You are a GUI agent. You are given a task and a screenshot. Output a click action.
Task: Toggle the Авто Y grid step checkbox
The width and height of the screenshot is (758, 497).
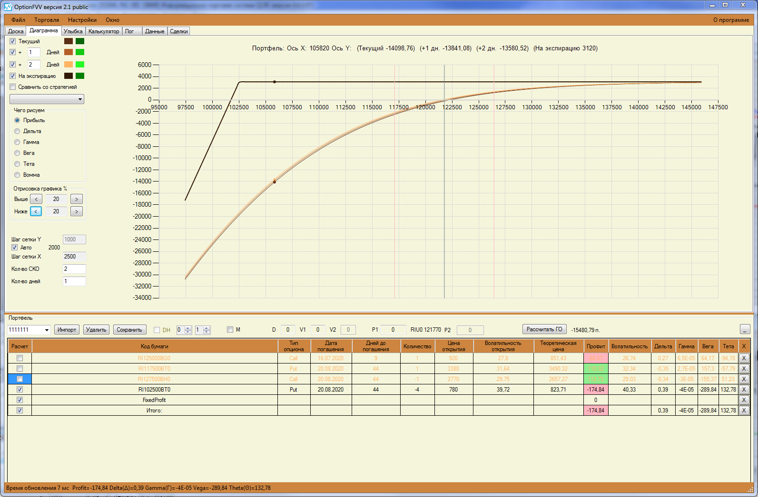[15, 248]
